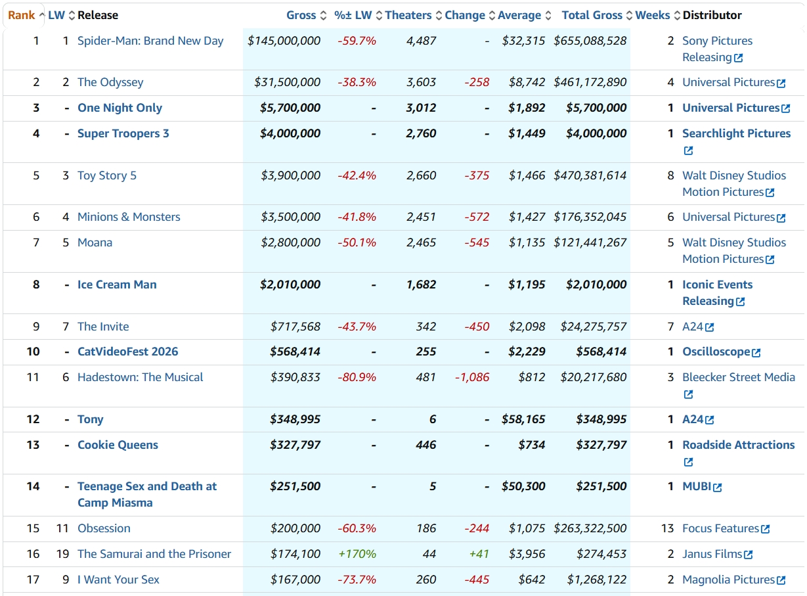Open external link icon beside Focus Features
Screen dimensions: 807x596
[765, 529]
